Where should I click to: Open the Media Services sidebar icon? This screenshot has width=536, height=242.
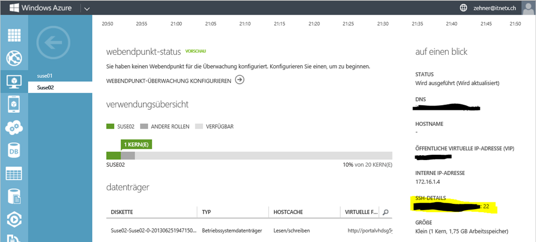pos(14,220)
